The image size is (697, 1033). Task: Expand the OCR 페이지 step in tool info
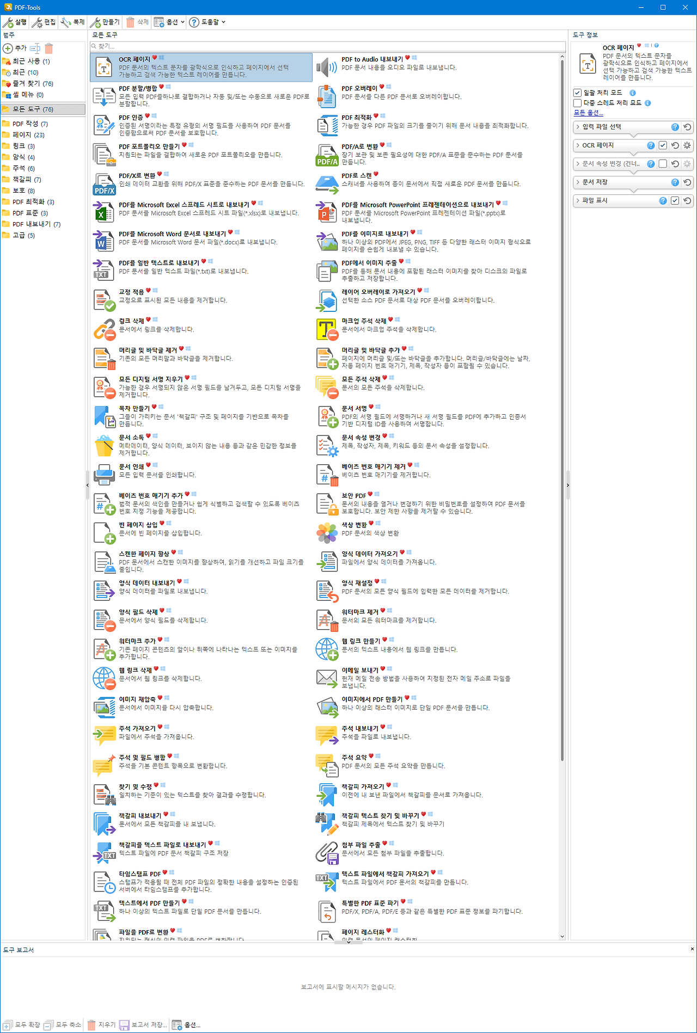[x=578, y=145]
